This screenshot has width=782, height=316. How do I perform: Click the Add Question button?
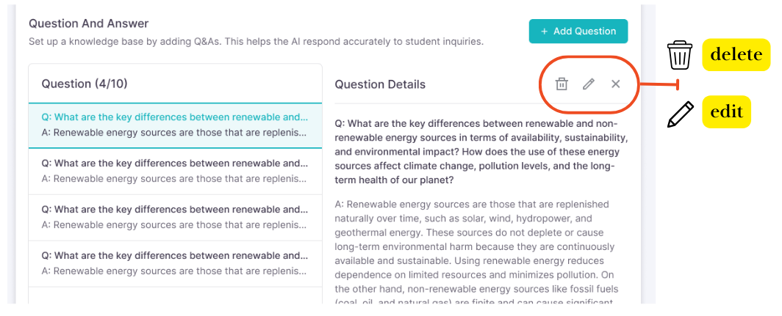578,32
